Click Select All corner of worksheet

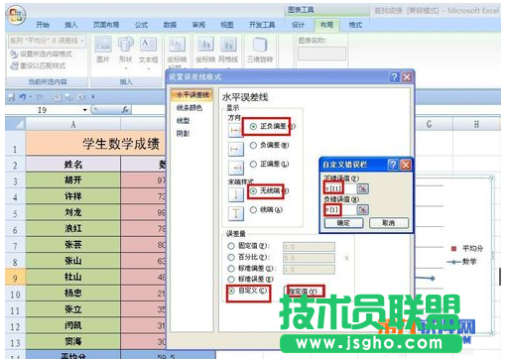(x=15, y=124)
